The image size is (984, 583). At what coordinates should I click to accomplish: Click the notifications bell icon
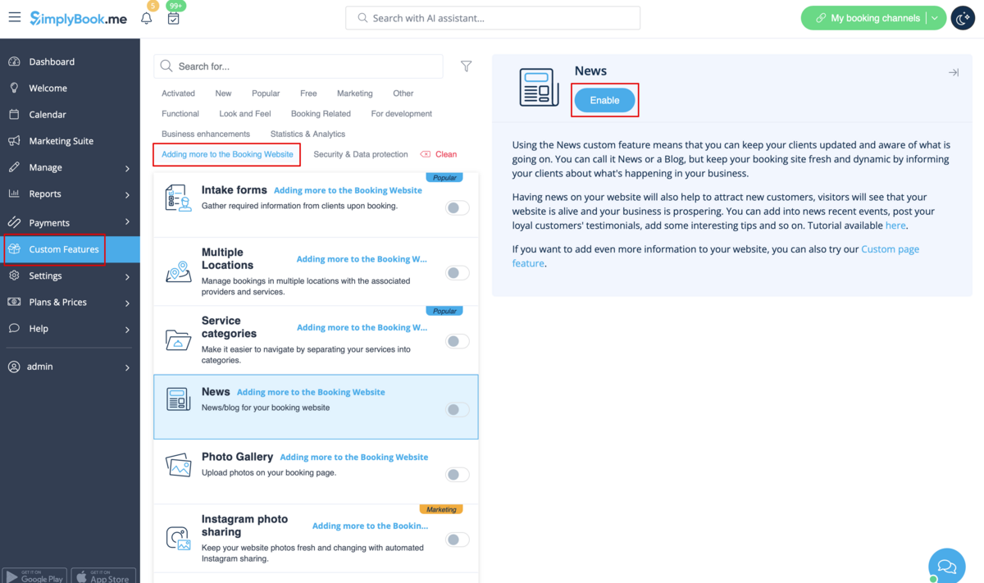pyautogui.click(x=146, y=18)
